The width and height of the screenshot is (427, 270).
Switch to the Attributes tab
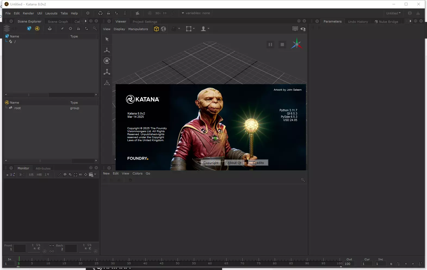(x=43, y=169)
